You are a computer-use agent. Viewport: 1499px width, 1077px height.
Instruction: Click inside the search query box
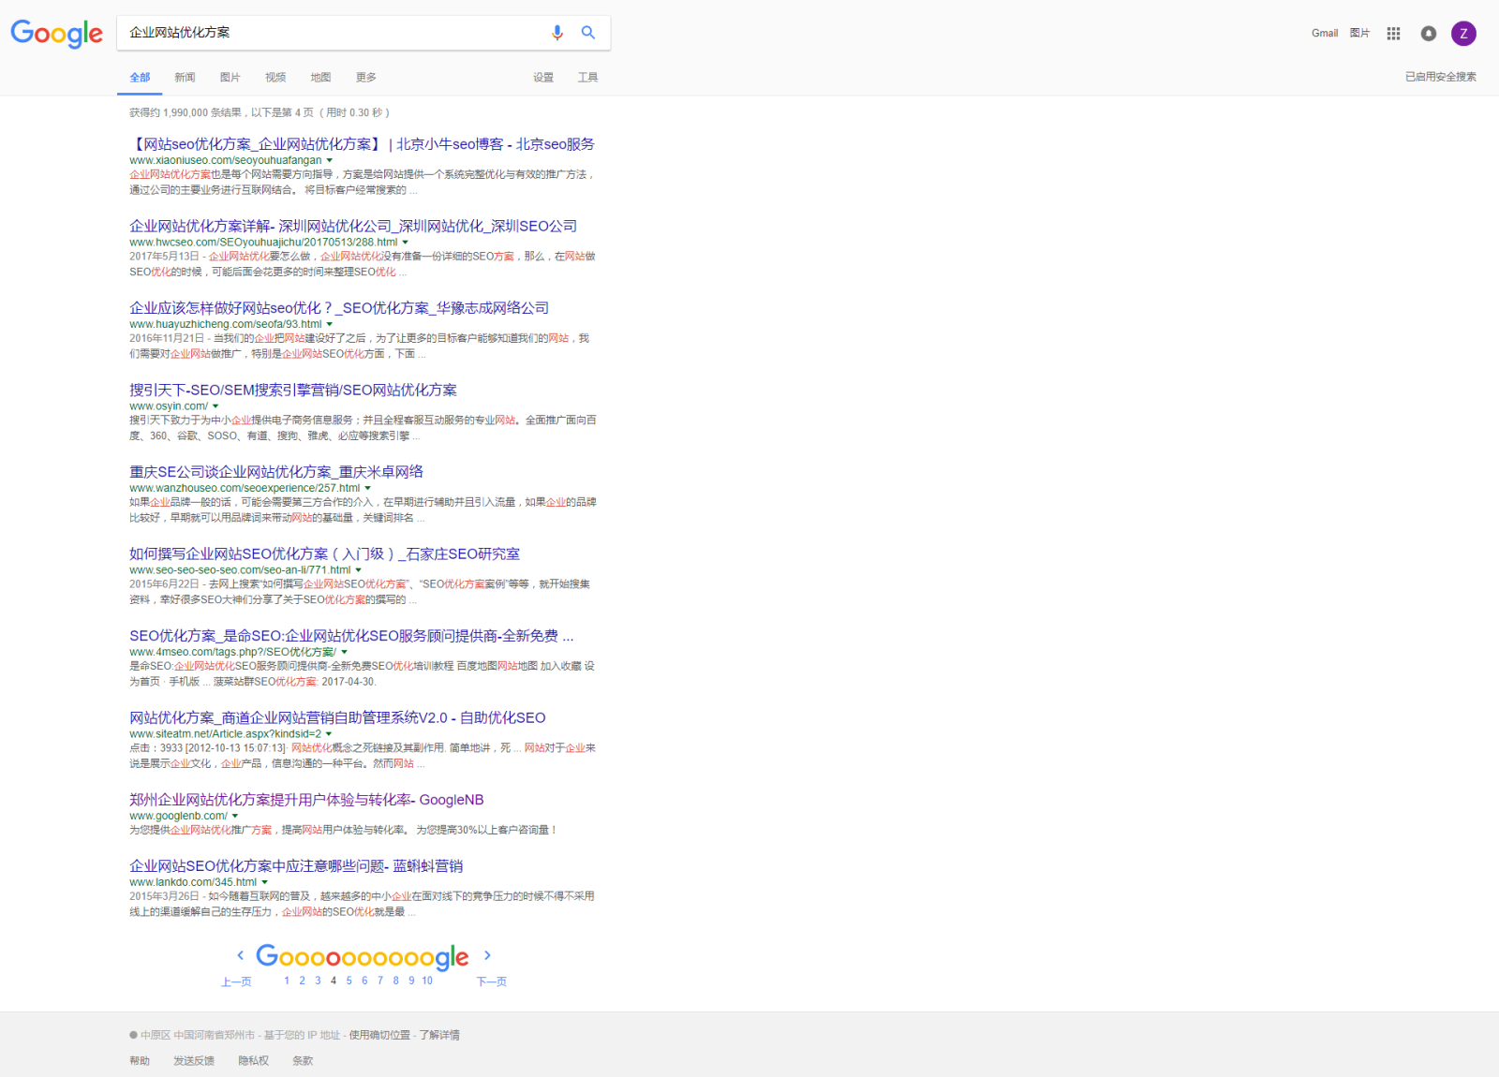(x=333, y=33)
